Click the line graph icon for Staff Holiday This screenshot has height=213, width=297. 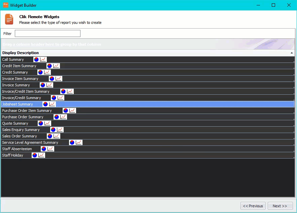point(41,155)
